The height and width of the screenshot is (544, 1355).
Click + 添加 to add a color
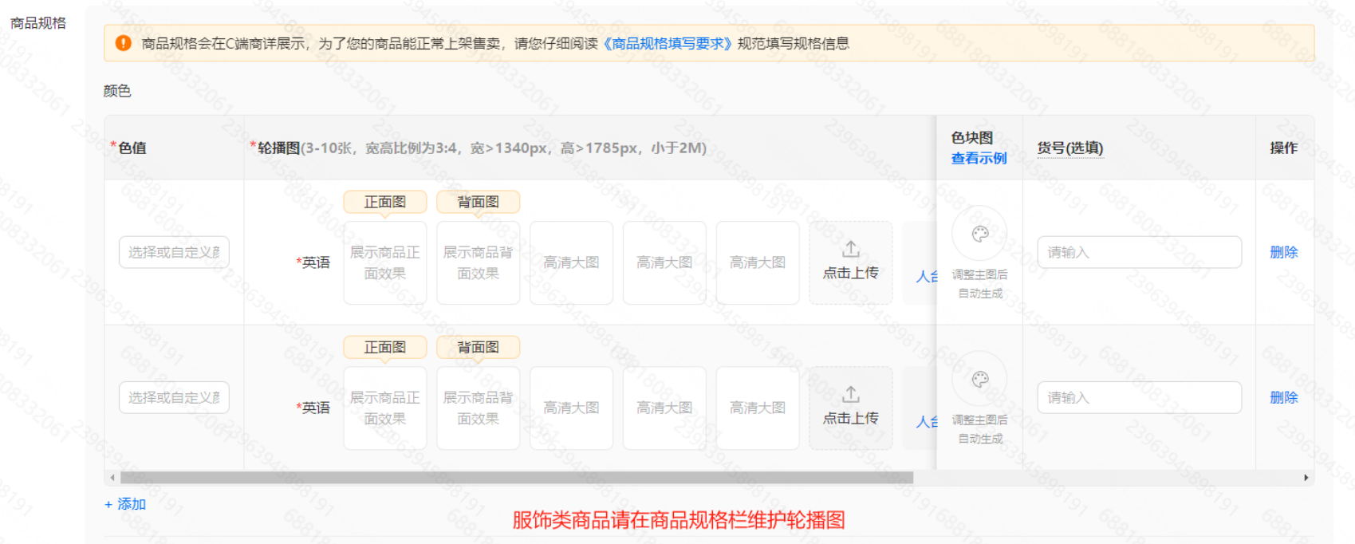[x=125, y=504]
